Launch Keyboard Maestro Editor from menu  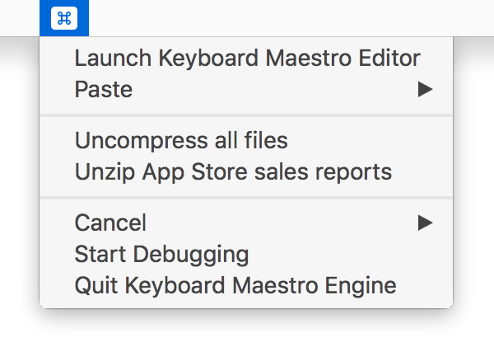[x=246, y=58]
